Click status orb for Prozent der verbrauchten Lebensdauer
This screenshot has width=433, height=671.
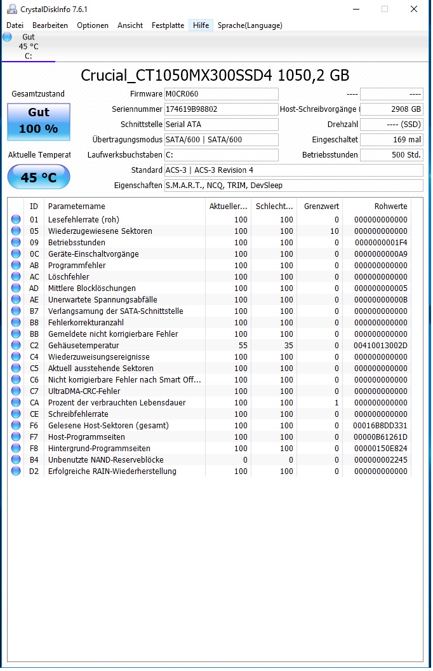pos(16,403)
